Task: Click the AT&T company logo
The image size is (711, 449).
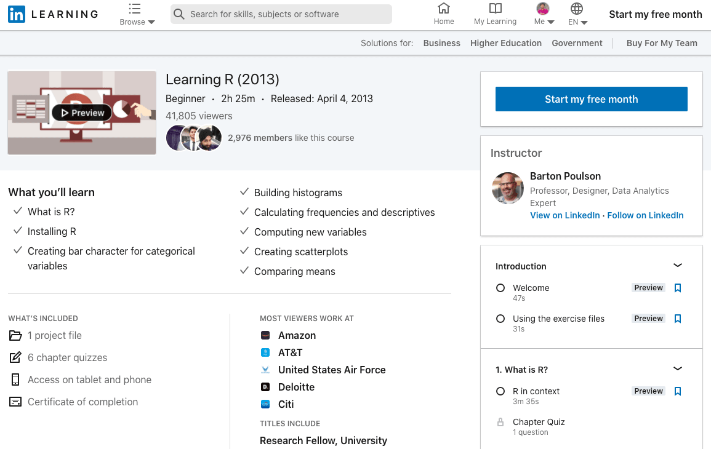Action: coord(265,352)
